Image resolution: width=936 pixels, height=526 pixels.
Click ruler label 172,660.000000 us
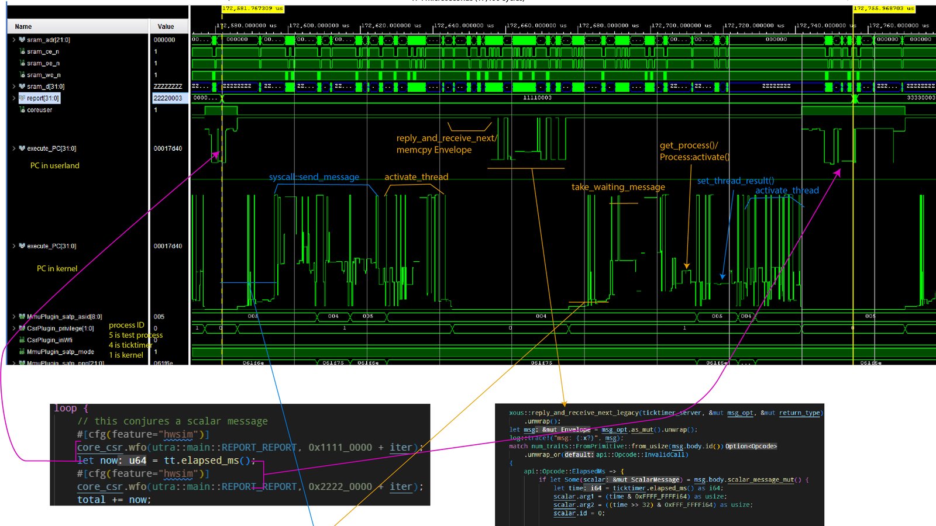(x=536, y=26)
